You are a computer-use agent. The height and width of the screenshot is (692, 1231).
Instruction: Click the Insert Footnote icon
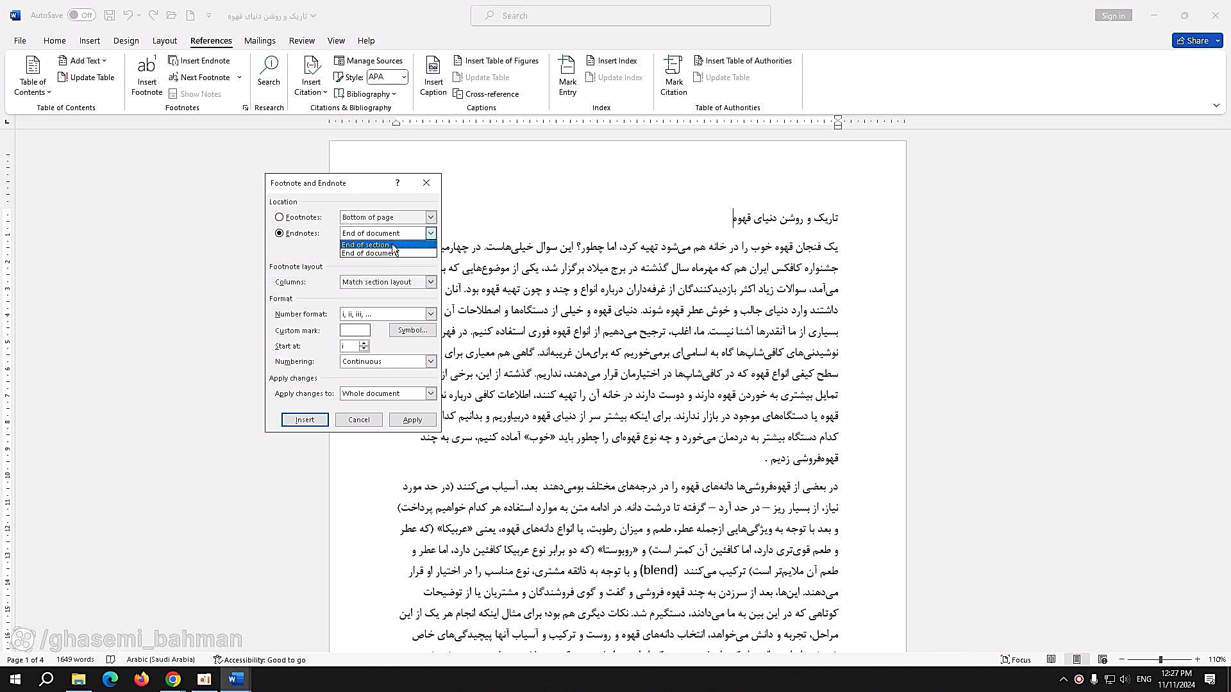point(146,76)
